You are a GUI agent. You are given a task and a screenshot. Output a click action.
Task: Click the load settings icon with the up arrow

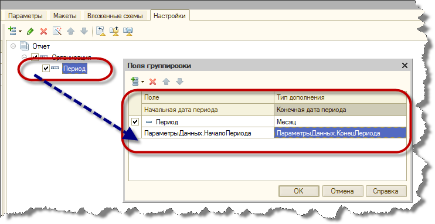[101, 31]
